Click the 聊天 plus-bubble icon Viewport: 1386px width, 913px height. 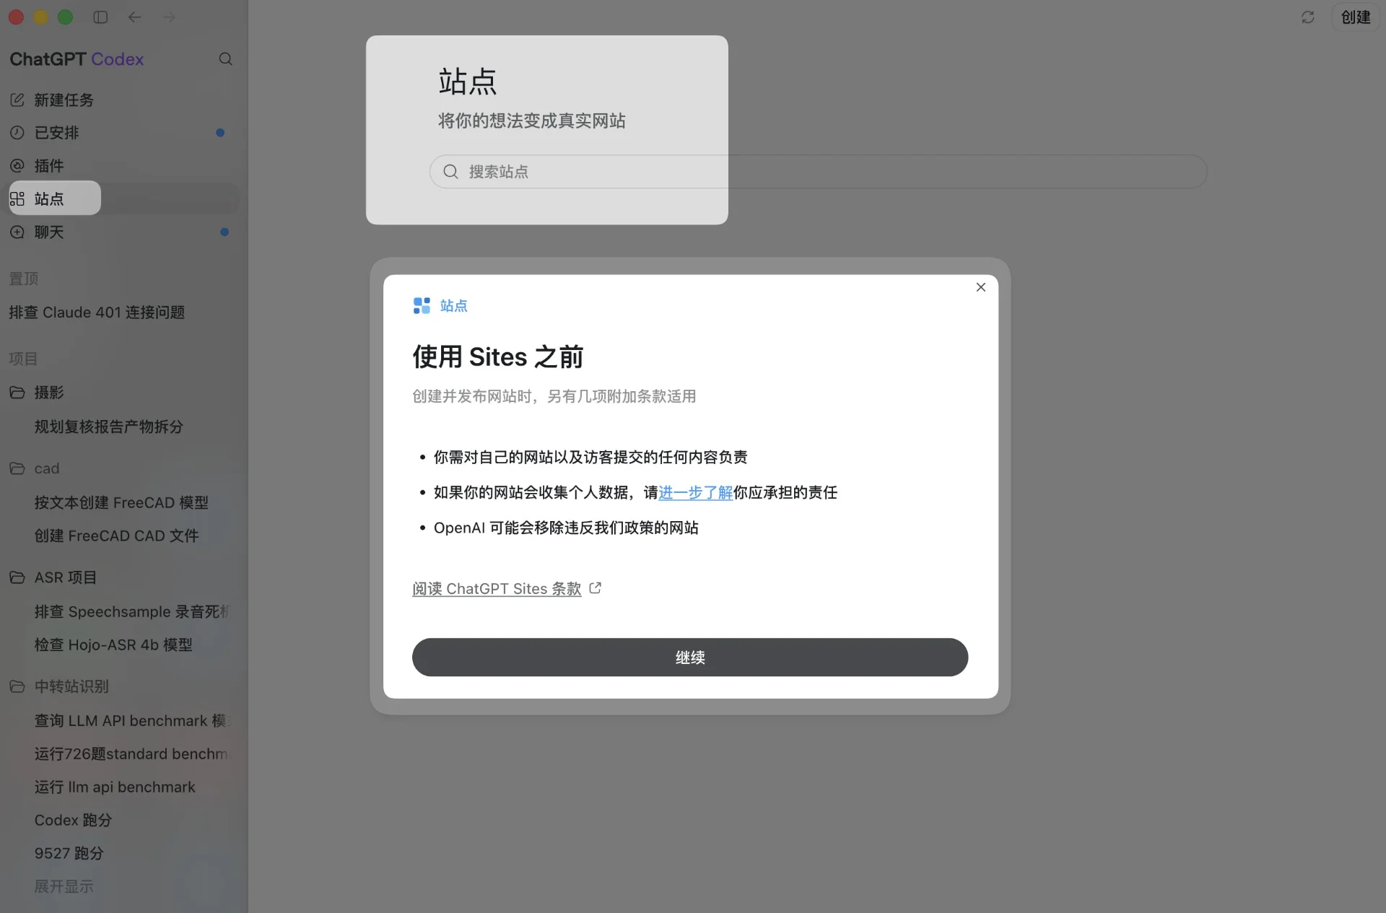17,232
